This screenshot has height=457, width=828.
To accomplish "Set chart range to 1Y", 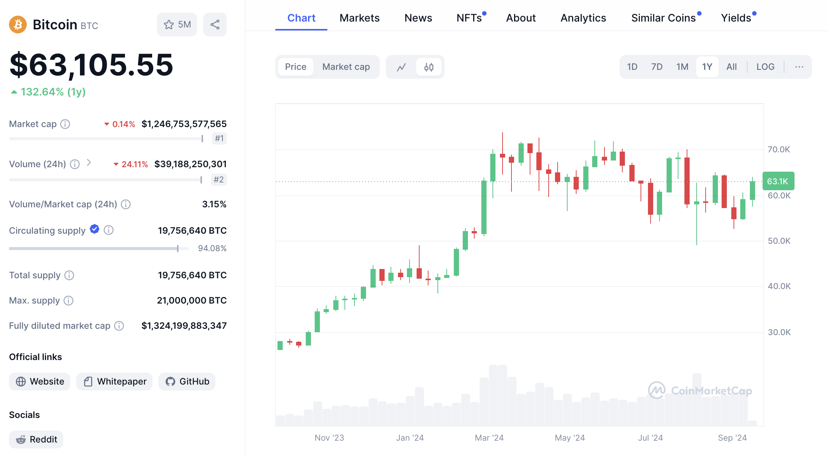I will point(707,67).
